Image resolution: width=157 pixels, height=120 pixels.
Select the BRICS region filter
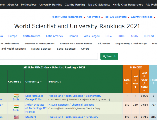click(122, 36)
